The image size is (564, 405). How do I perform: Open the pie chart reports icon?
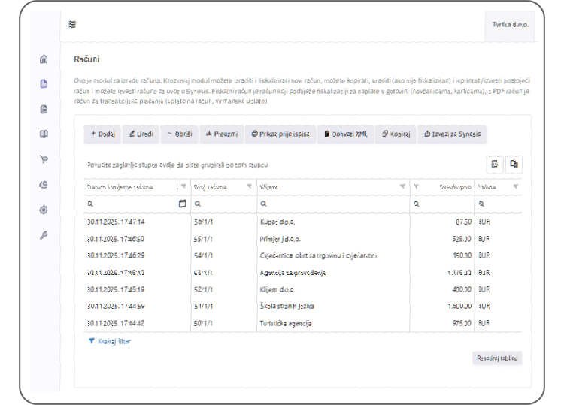tap(44, 183)
